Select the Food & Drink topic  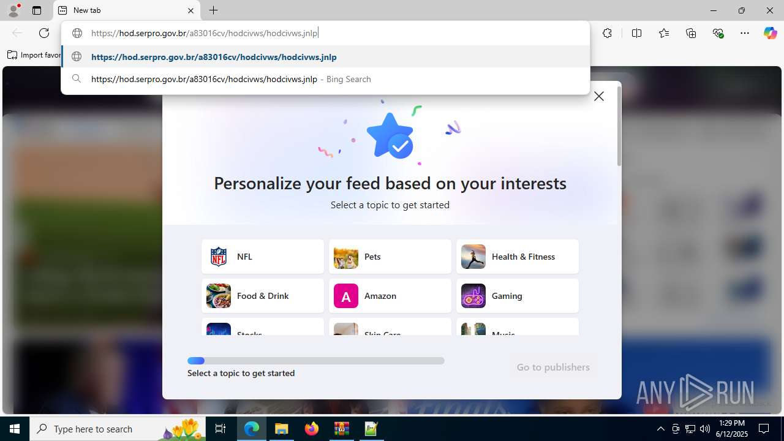tap(263, 296)
